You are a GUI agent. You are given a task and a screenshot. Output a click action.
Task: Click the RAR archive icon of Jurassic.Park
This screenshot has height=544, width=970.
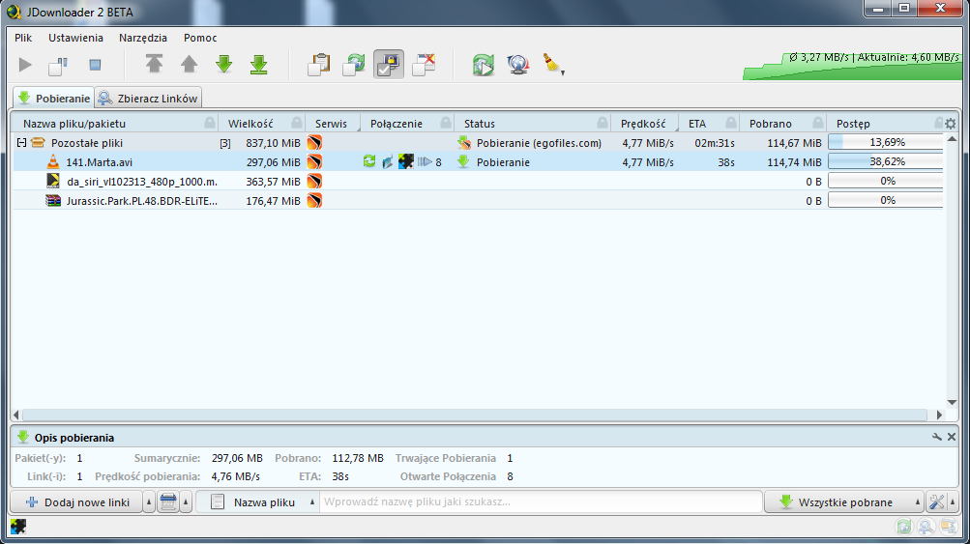(x=53, y=200)
